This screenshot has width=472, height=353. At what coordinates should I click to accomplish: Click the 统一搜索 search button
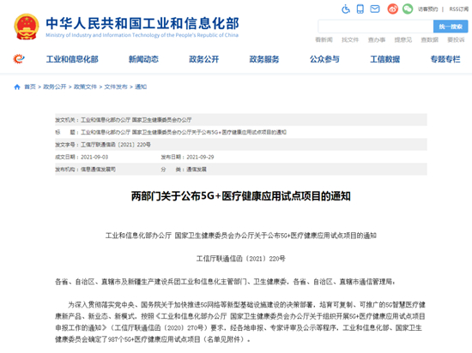click(x=451, y=27)
